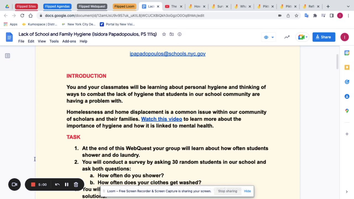Click the Get add-ons plus icon
This screenshot has height=199, width=354.
[x=347, y=134]
